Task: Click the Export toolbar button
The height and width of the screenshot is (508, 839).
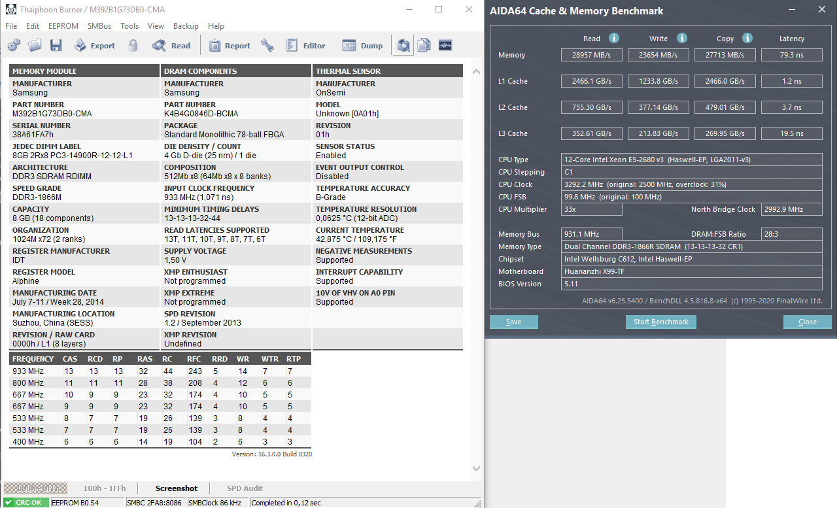Action: pyautogui.click(x=94, y=46)
